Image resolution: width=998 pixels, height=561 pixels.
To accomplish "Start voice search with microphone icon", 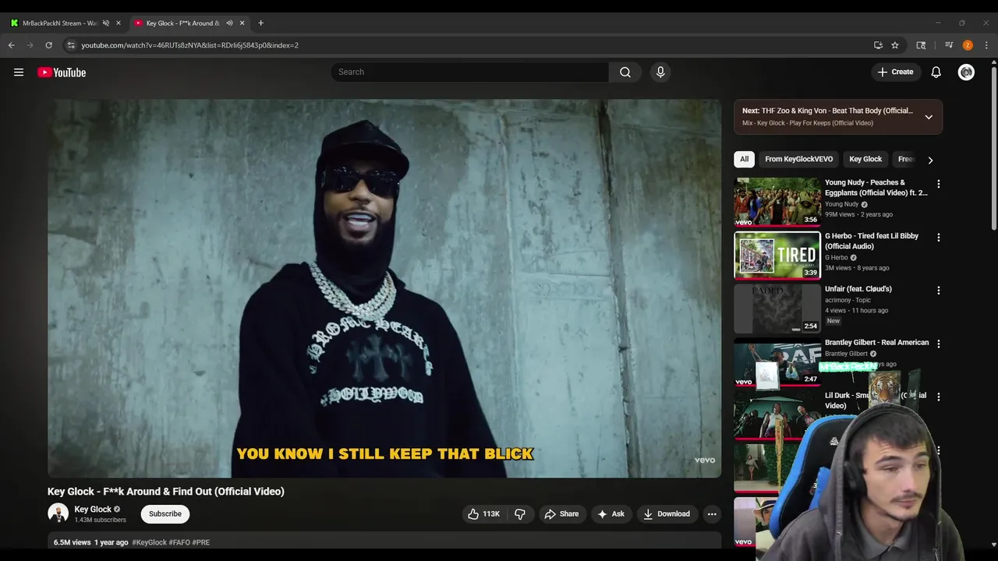I will (x=660, y=72).
